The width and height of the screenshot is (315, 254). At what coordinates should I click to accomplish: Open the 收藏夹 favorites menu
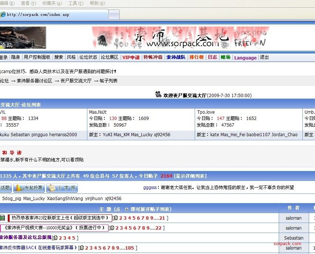(52, 3)
